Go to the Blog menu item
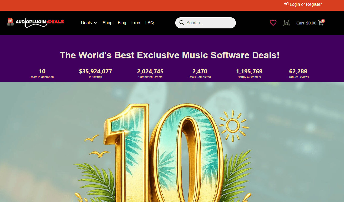 click(x=122, y=23)
